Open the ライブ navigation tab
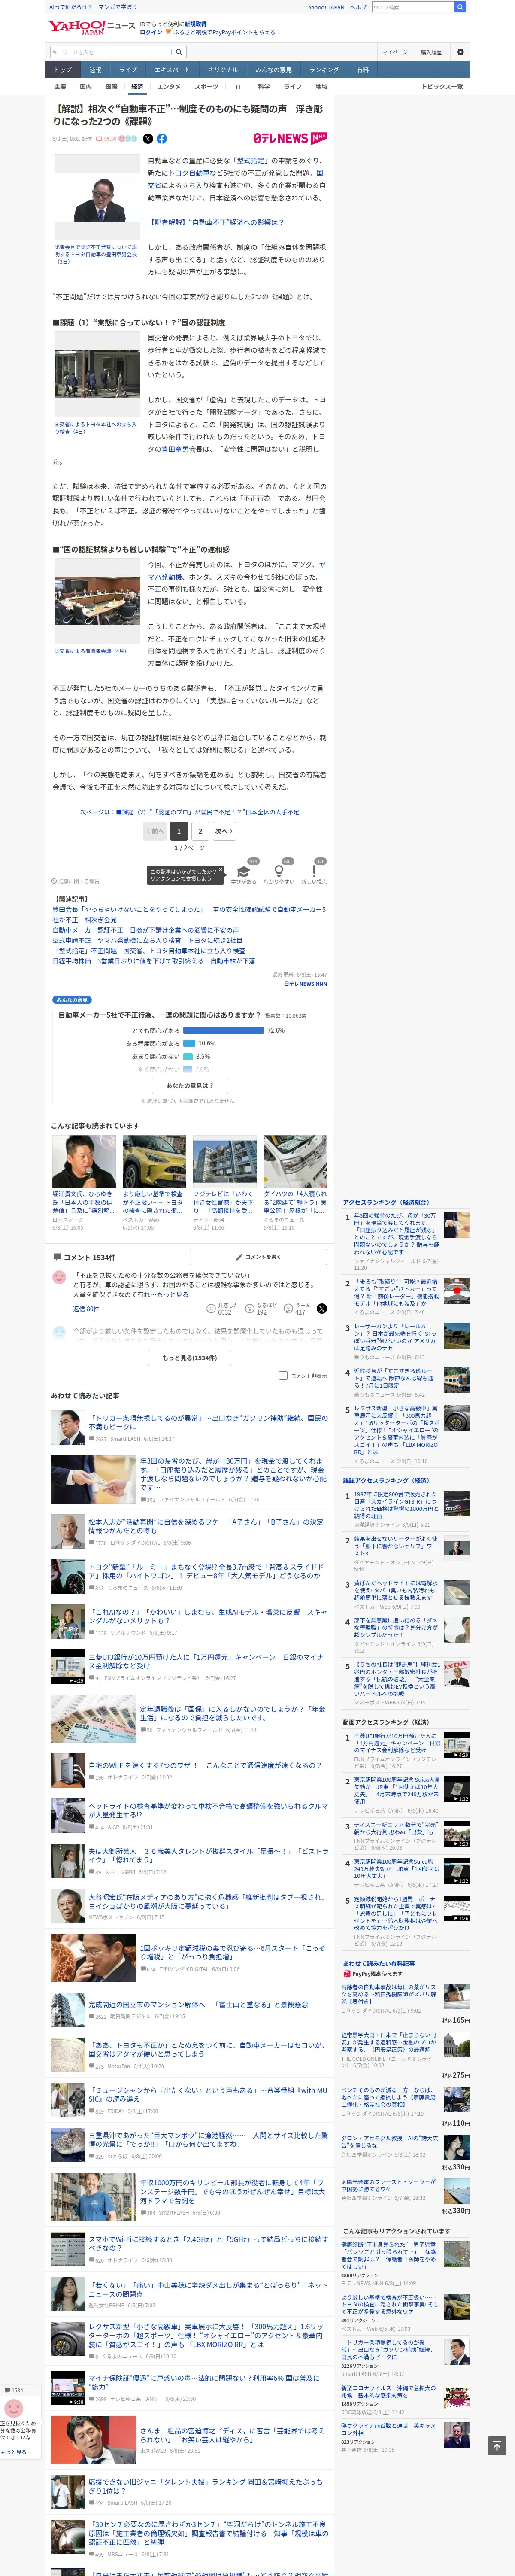This screenshot has width=515, height=2576. click(x=127, y=70)
